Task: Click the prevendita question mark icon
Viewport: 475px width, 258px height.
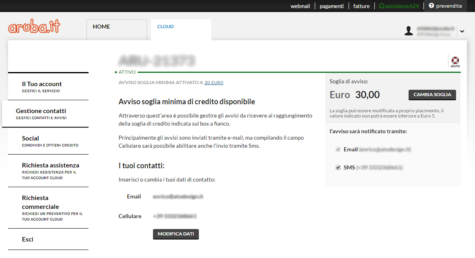Action: tap(432, 6)
